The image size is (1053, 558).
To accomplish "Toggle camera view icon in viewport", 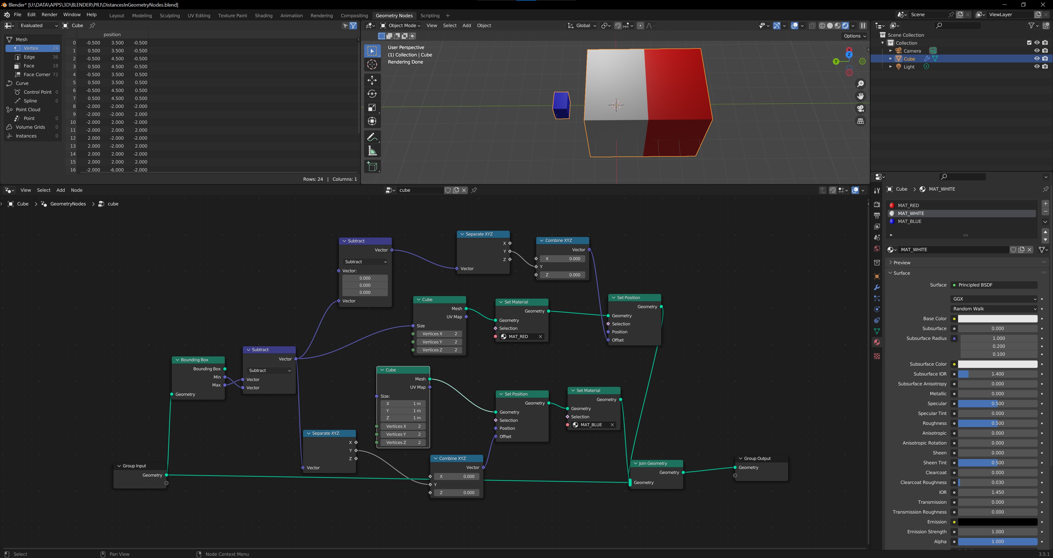I will click(x=860, y=109).
